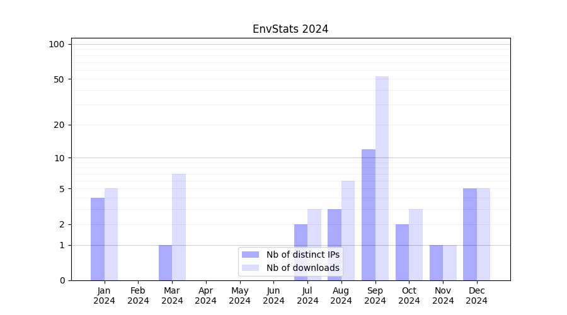567x315 pixels.
Task: Click the March distinct IPs bar
Action: [x=165, y=263]
